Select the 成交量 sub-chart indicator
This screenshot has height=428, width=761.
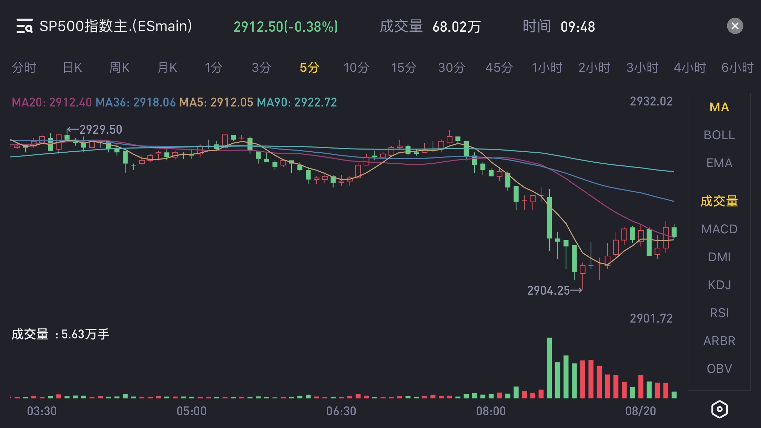[x=719, y=201]
